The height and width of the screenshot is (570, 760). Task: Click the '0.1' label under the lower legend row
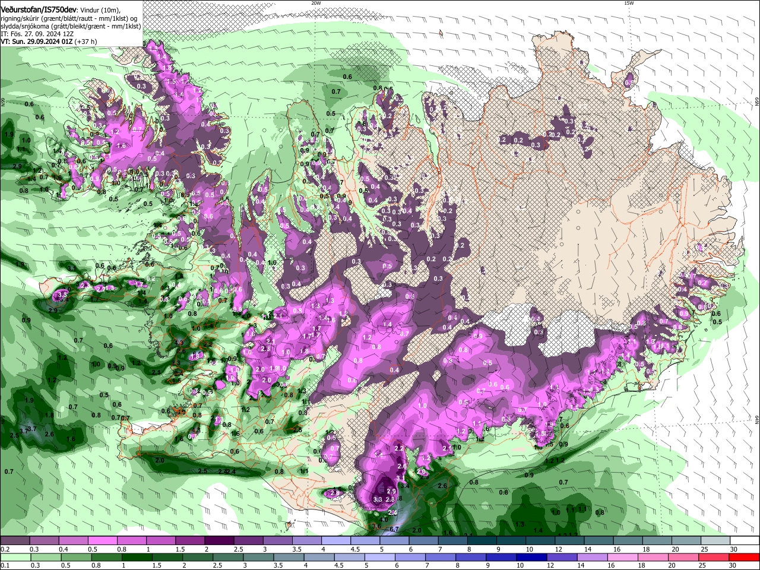pos(5,566)
